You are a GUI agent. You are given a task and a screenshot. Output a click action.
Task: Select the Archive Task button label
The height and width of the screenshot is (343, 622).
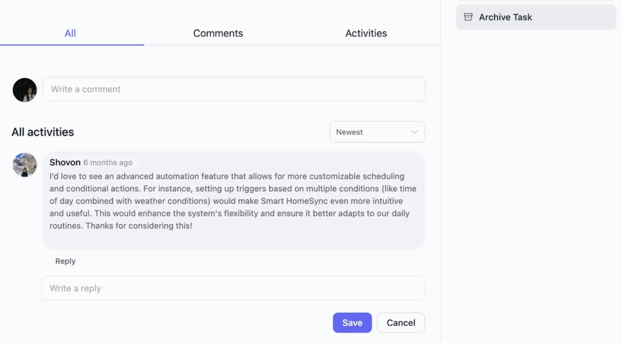coord(505,17)
